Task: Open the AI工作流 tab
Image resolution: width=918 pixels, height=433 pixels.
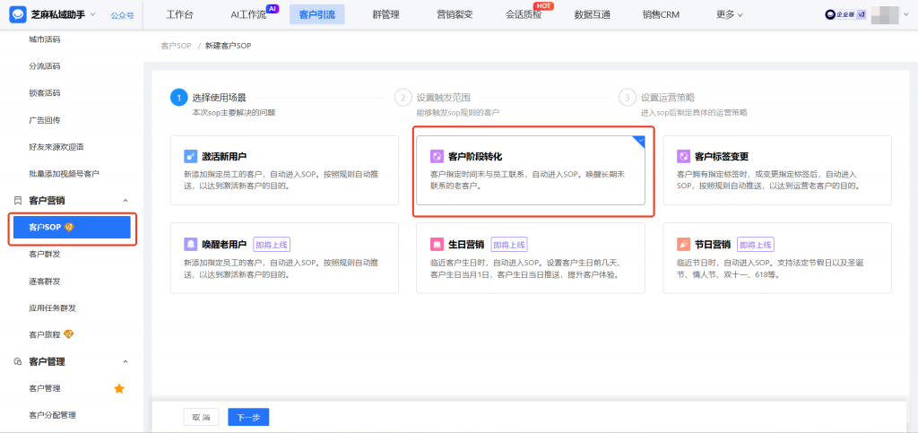Action: pos(248,14)
